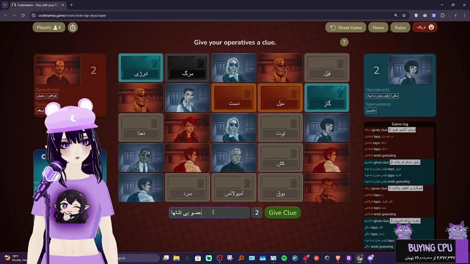470x264 pixels.
Task: Select the مرگ black card
Action: 187,68
